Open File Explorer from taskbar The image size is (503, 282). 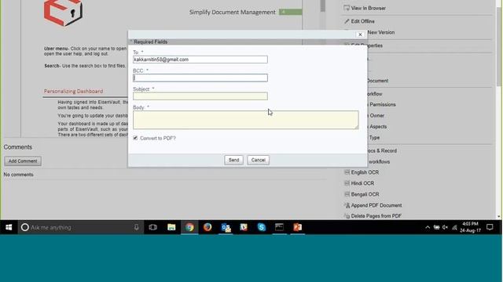[171, 227]
